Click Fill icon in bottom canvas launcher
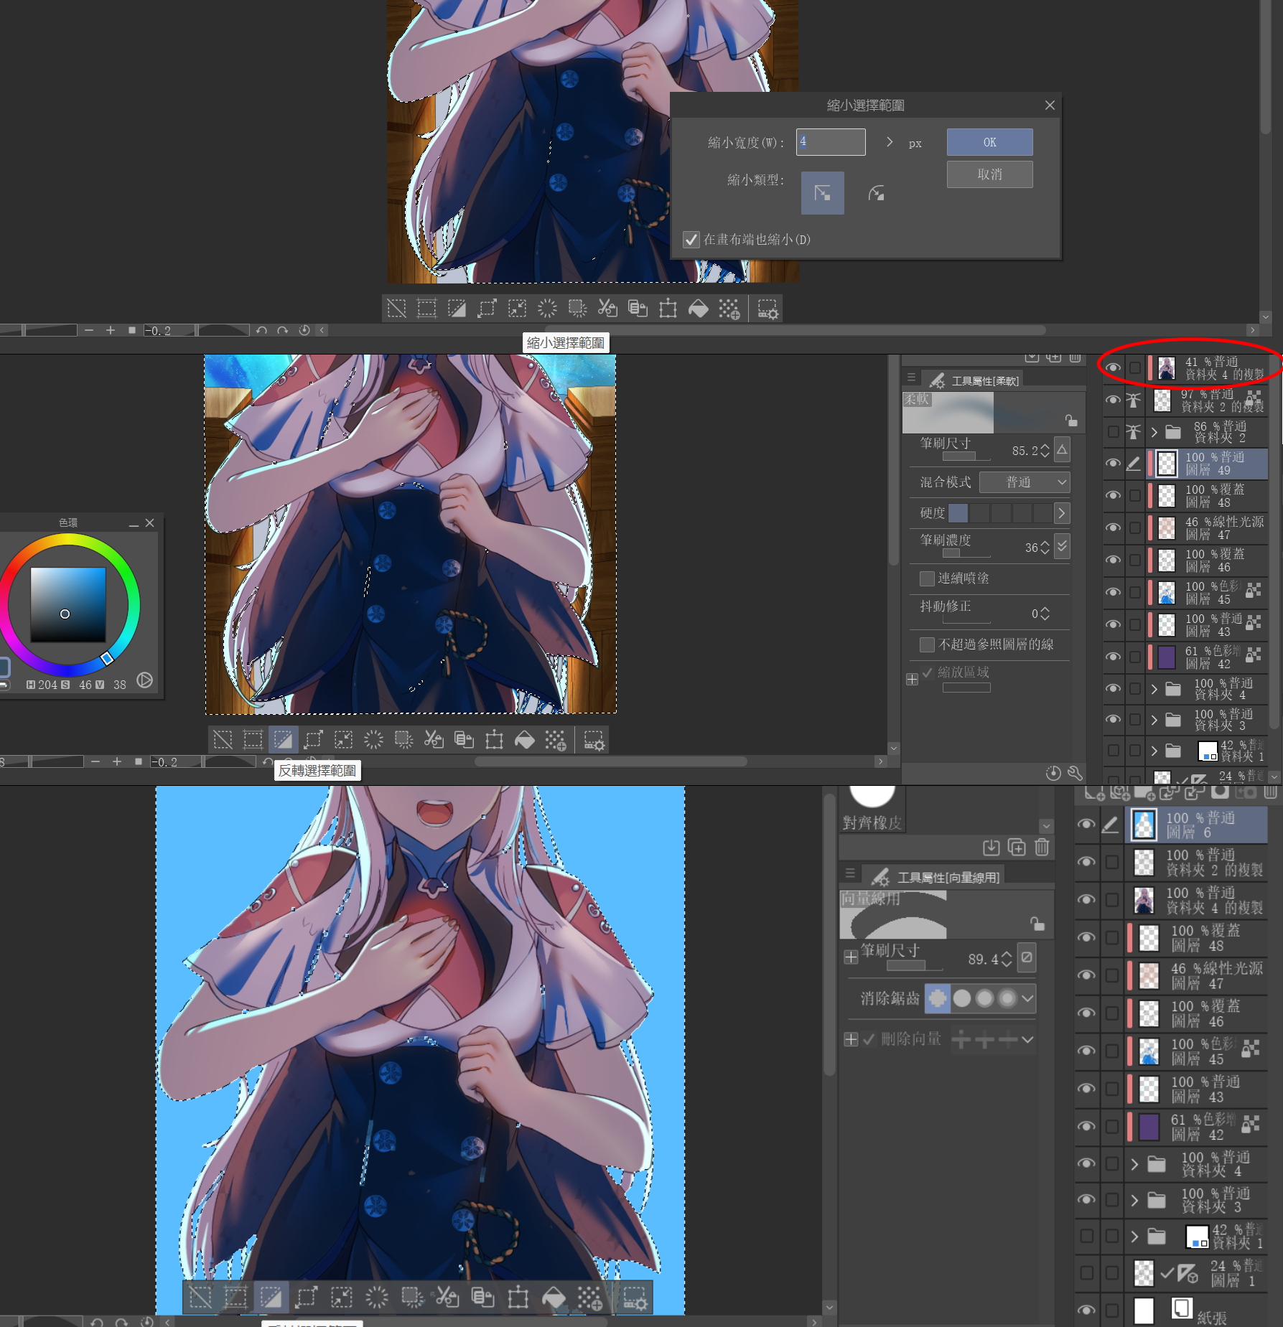 (x=553, y=1297)
